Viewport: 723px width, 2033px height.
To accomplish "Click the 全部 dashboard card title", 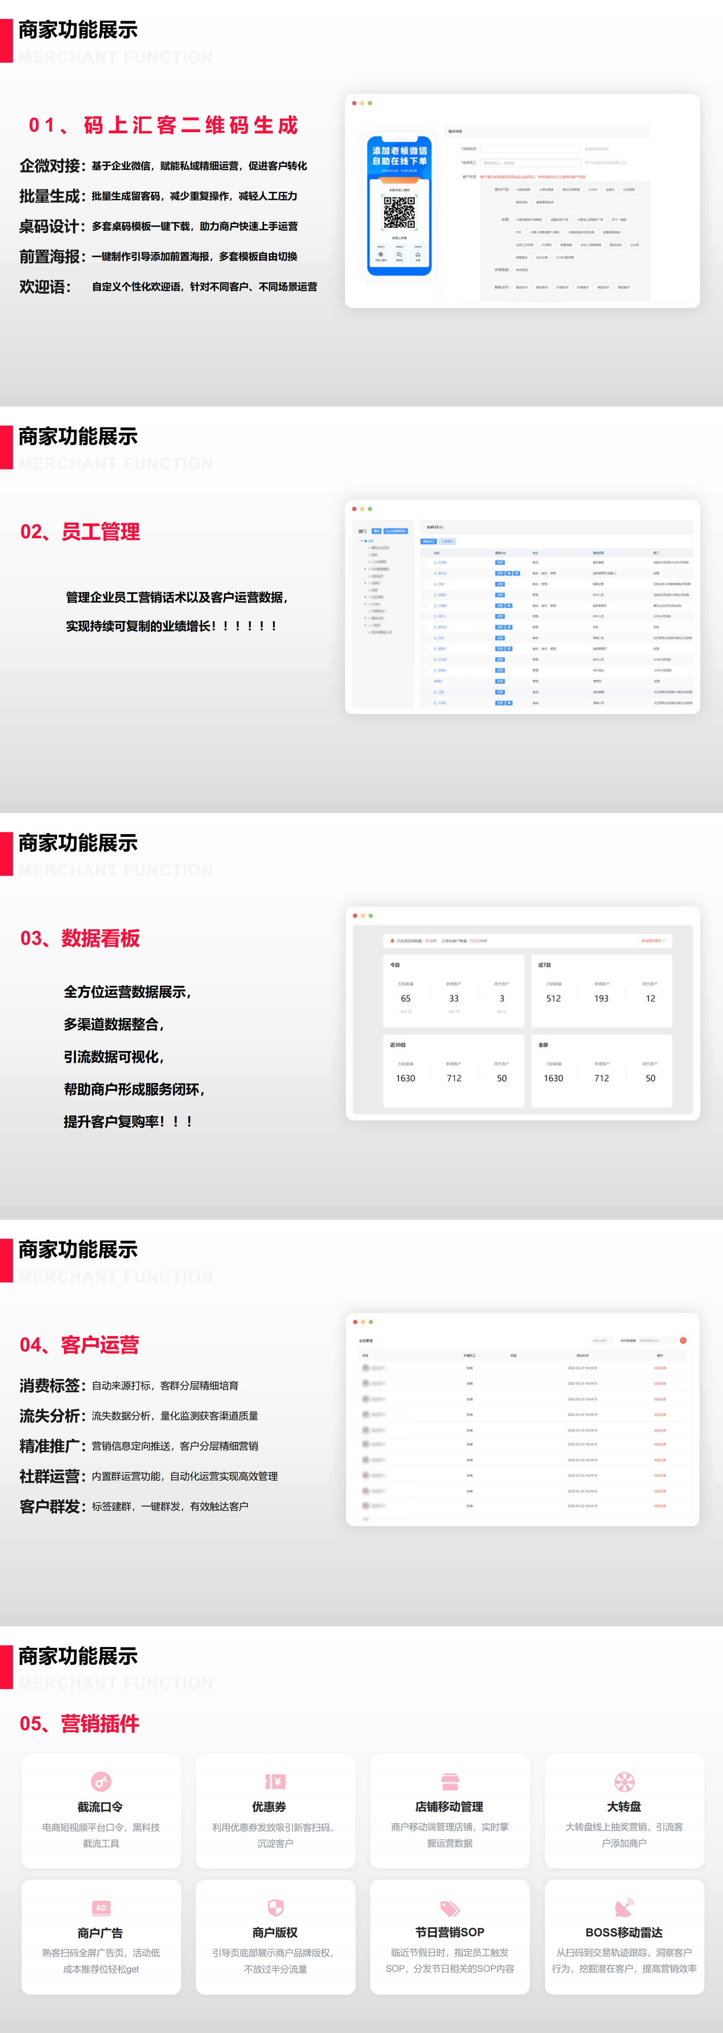I will click(x=543, y=1045).
